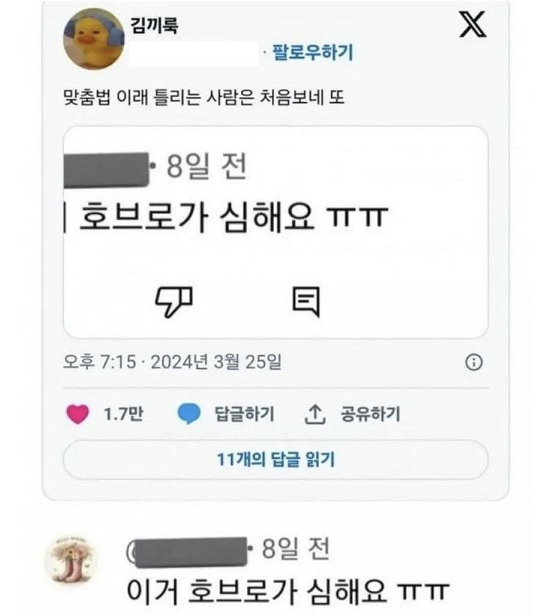Viewport: 551px width, 616px height.
Task: Click the boots profile avatar in comment
Action: [72, 559]
